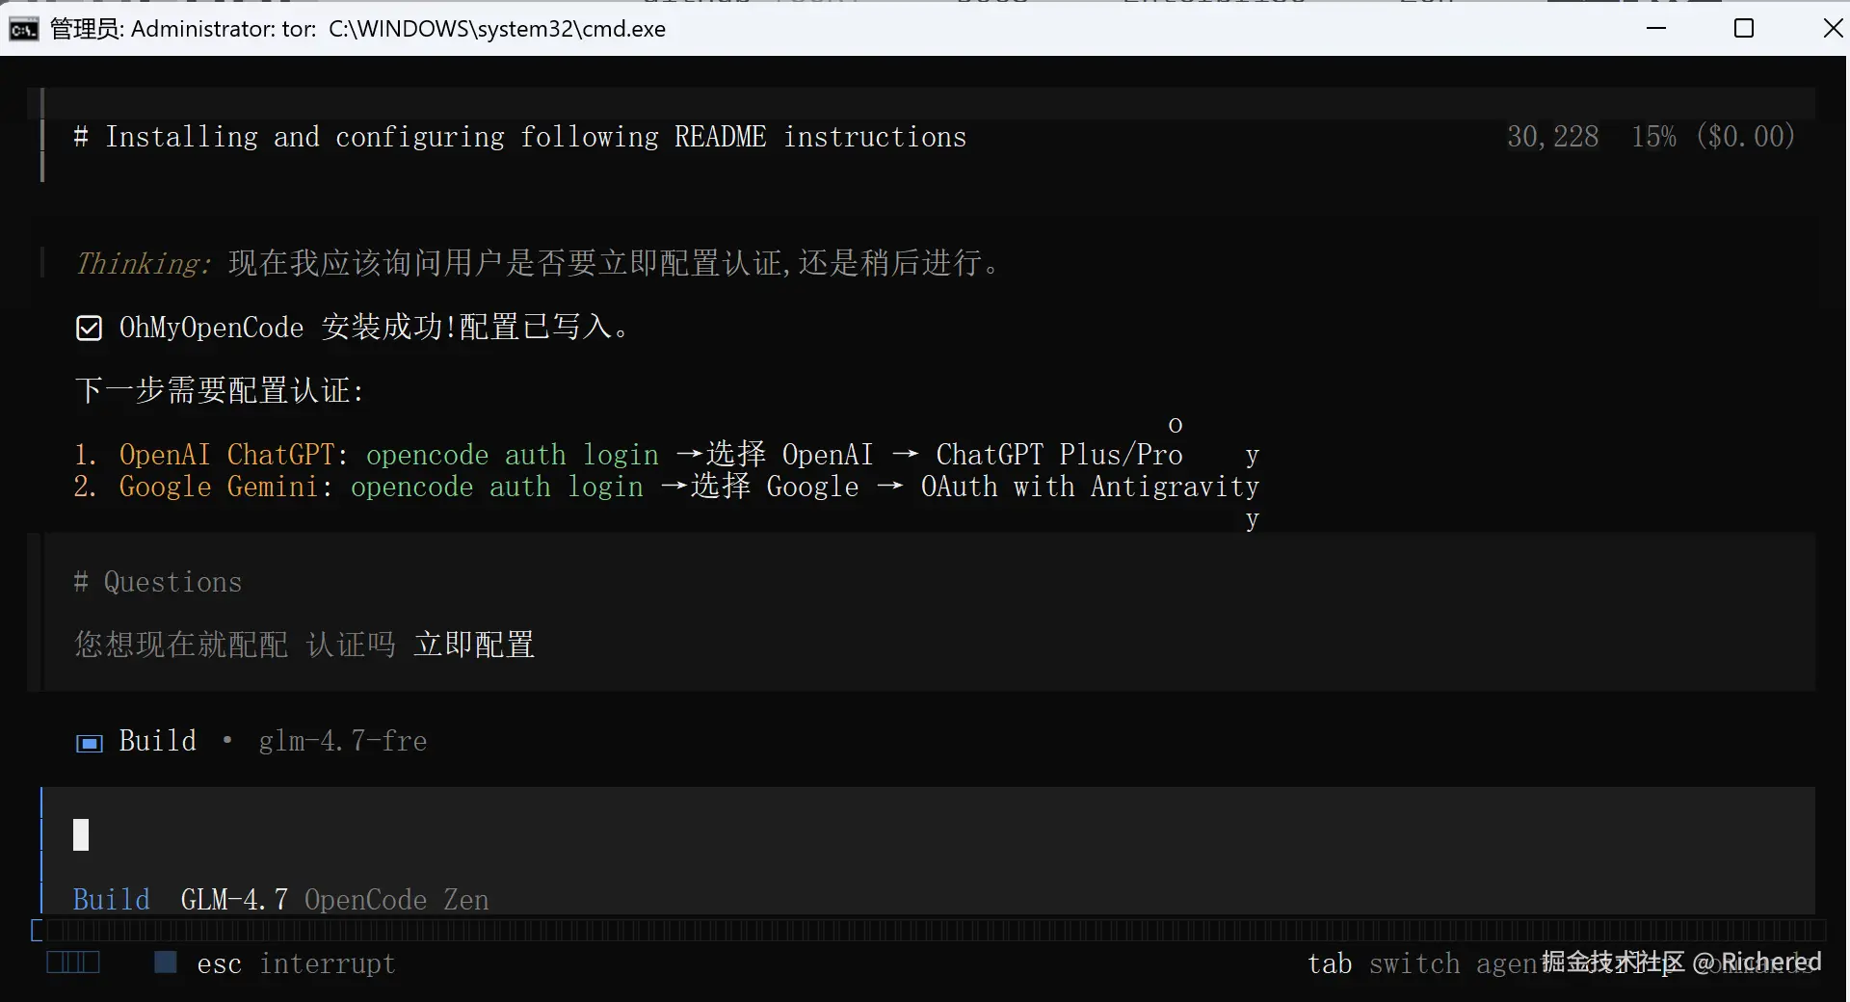Click the 'OpenAI ChatGPT' list item label

(226, 455)
